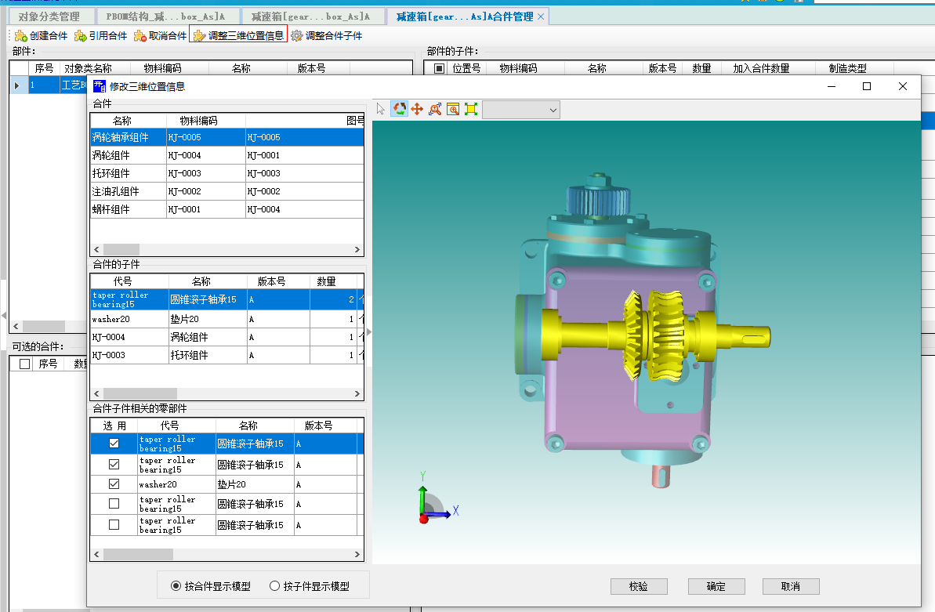Click right scroll arrow of 合件 list
This screenshot has width=935, height=612.
[x=357, y=250]
